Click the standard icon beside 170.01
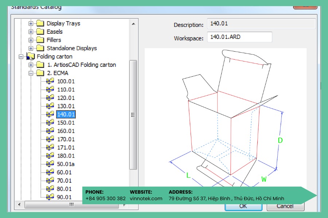Viewport: 328px width, 218px height. 50,139
